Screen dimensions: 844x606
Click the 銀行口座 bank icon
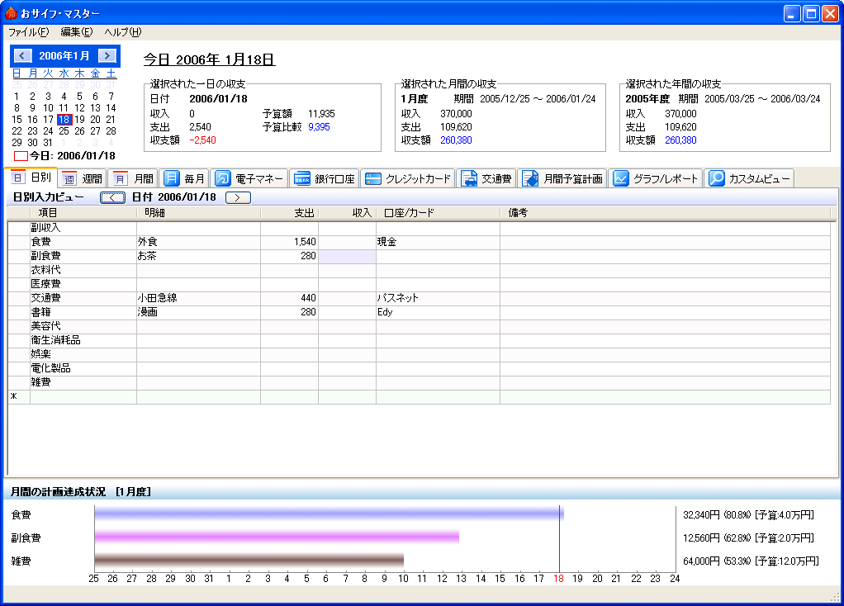302,178
